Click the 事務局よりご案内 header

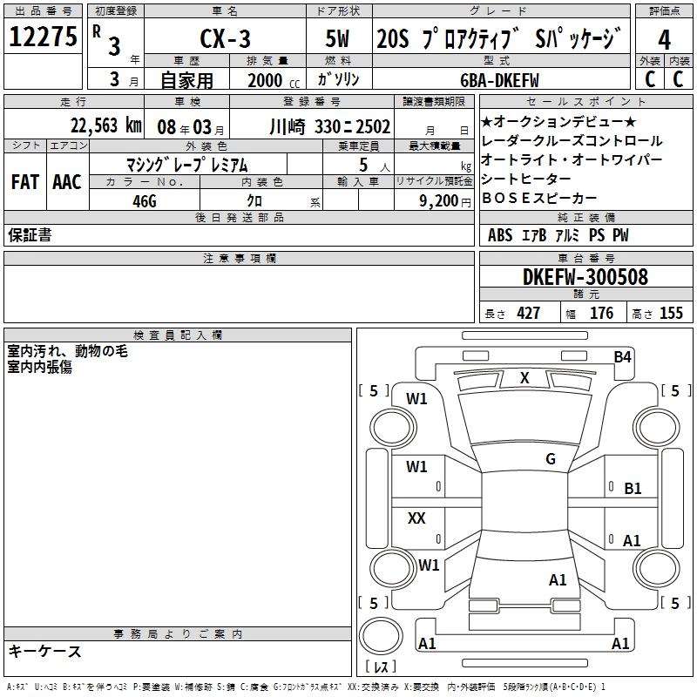click(178, 634)
